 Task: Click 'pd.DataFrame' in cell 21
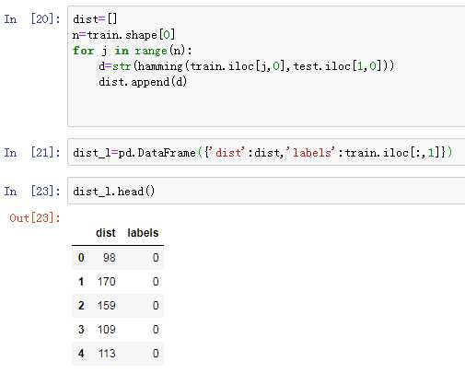click(x=157, y=152)
